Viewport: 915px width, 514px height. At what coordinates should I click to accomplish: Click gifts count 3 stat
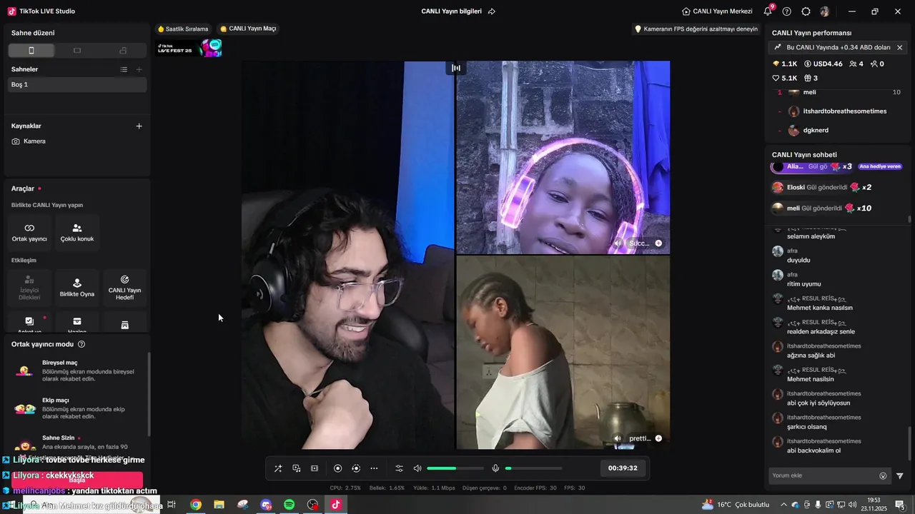point(811,78)
